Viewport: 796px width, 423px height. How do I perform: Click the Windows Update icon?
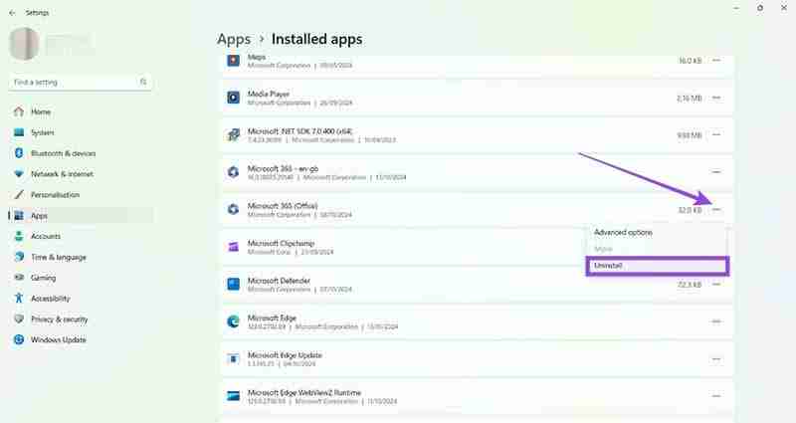tap(19, 339)
